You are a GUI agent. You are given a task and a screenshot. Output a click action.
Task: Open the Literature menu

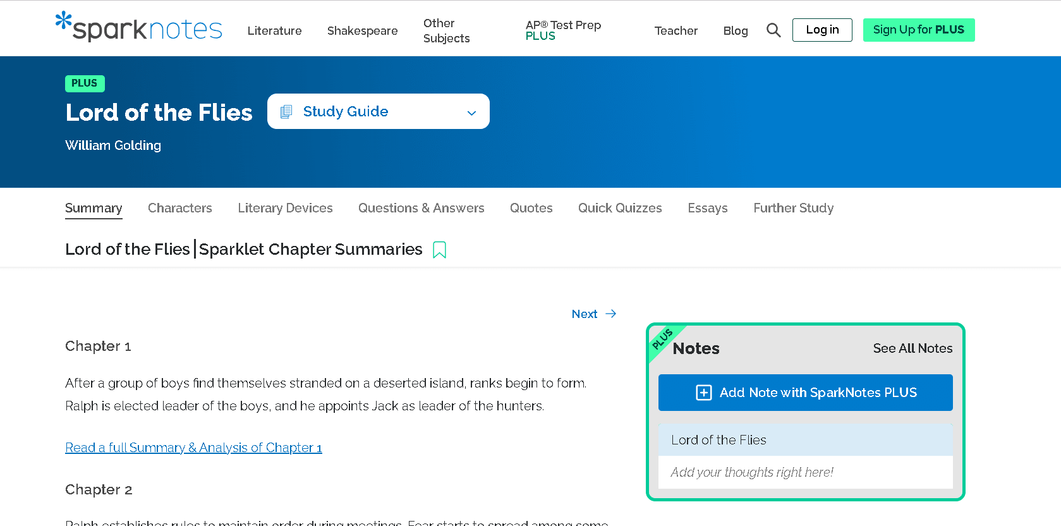[274, 30]
